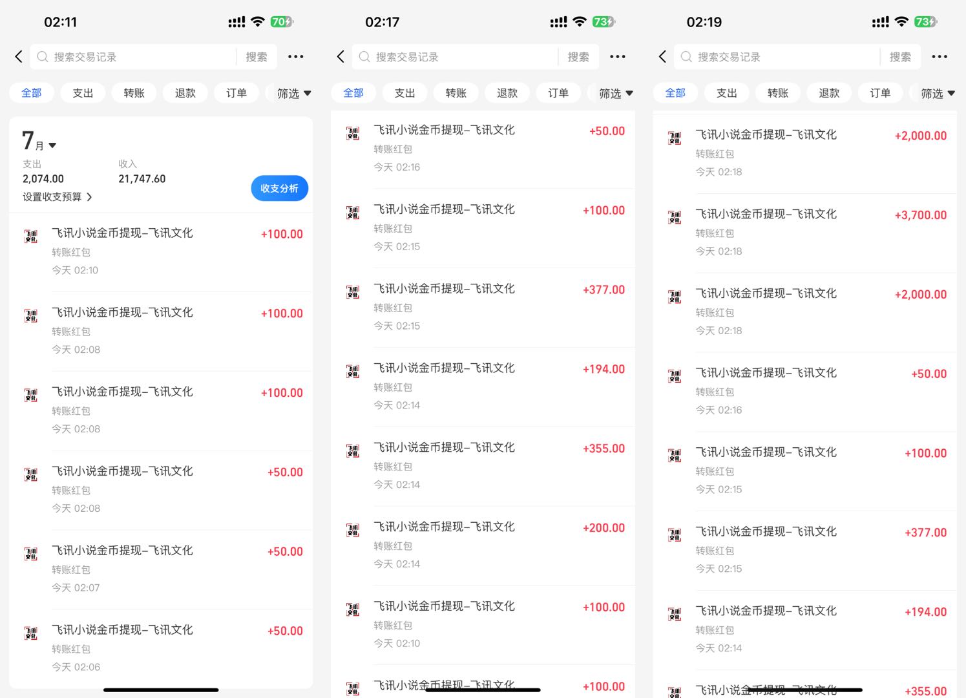Tap the battery indicator showing 70 percent
The width and height of the screenshot is (966, 698).
pos(282,21)
